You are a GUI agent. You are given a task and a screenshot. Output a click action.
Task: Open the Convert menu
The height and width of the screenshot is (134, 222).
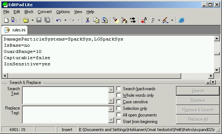click(x=45, y=12)
